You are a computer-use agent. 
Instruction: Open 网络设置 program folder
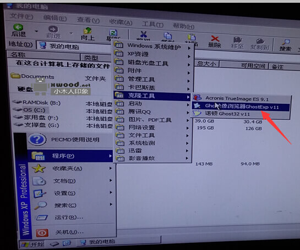152,127
